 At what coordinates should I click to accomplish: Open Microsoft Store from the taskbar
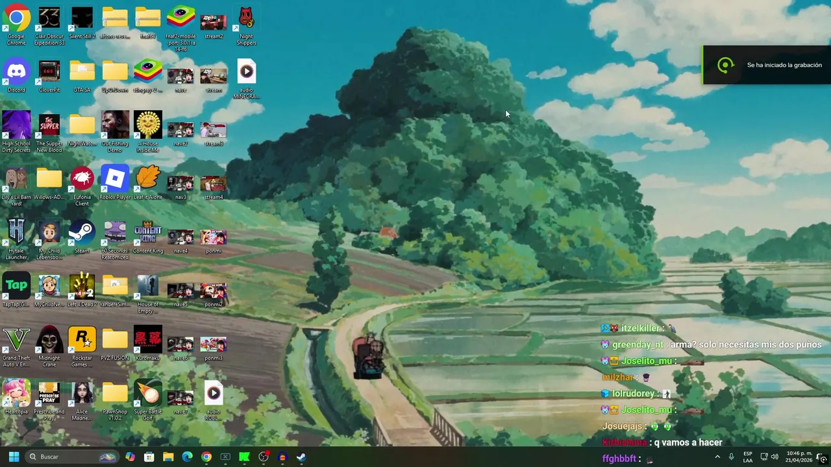[149, 457]
